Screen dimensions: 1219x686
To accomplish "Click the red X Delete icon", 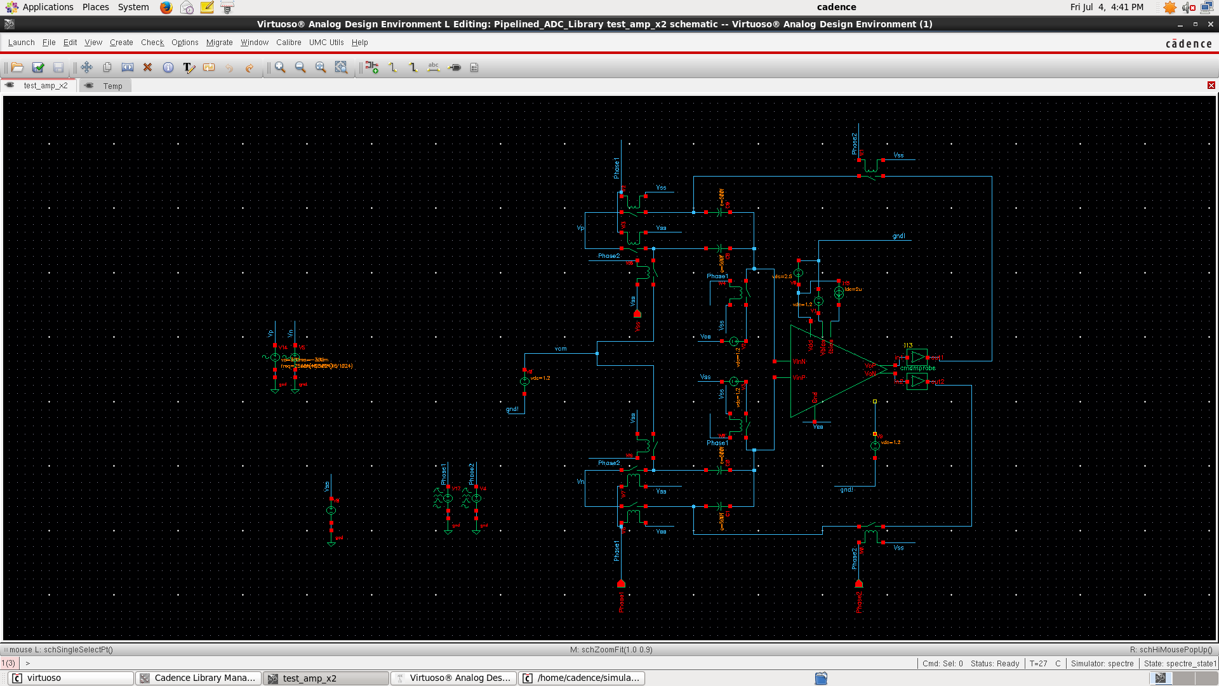I will 147,67.
